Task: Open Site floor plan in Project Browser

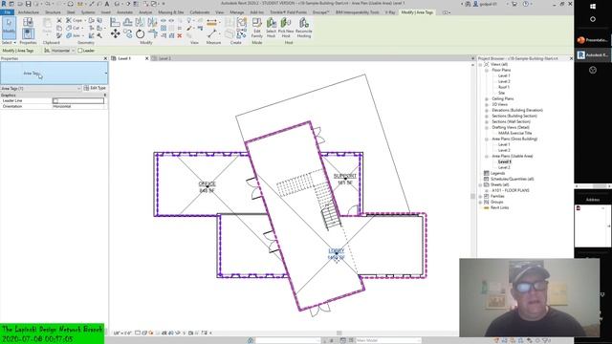Action: pos(501,93)
